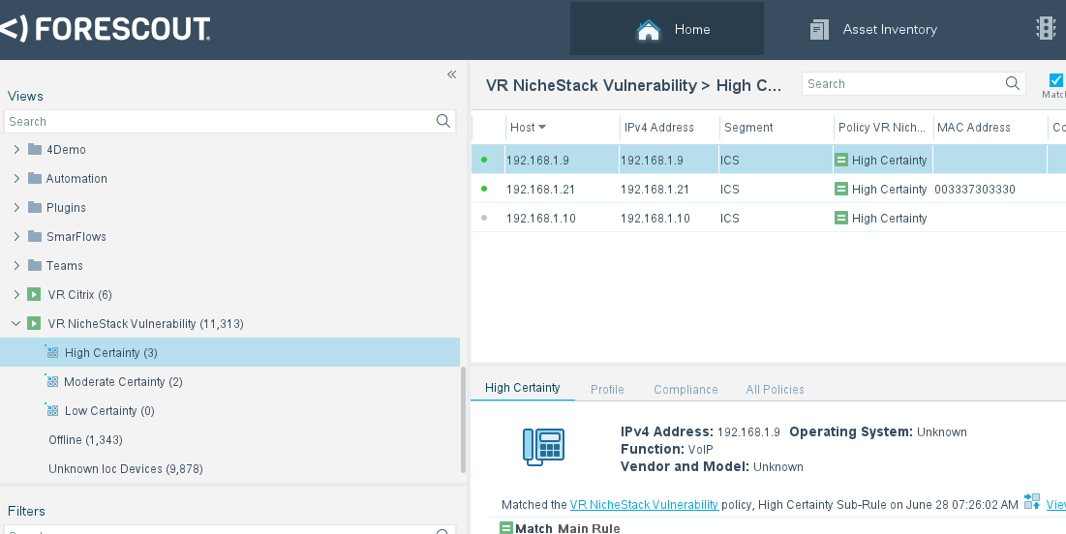This screenshot has height=534, width=1066.
Task: Click the traffic-light icon in top bar
Action: pos(1046,29)
